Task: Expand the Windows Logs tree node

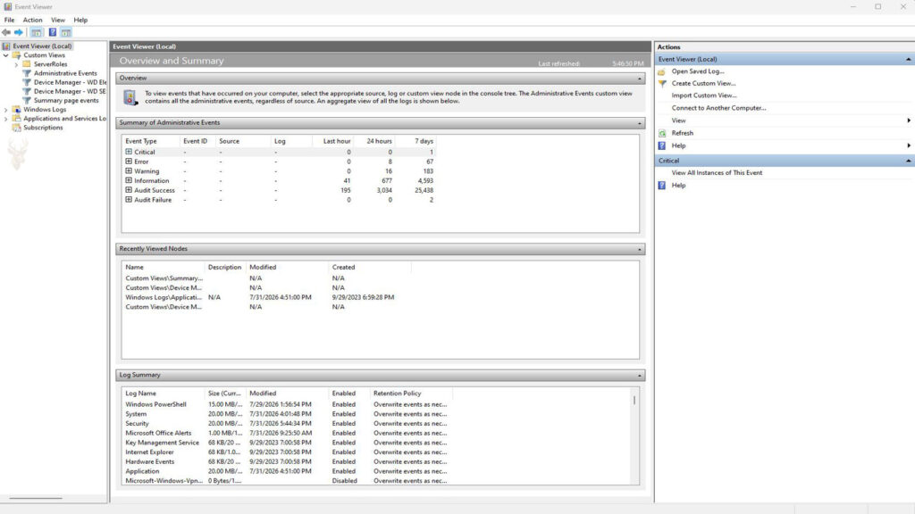Action: [6, 110]
